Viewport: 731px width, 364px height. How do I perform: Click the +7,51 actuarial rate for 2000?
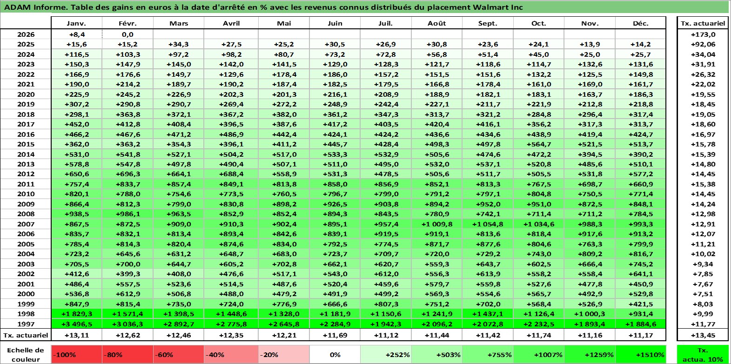(703, 294)
